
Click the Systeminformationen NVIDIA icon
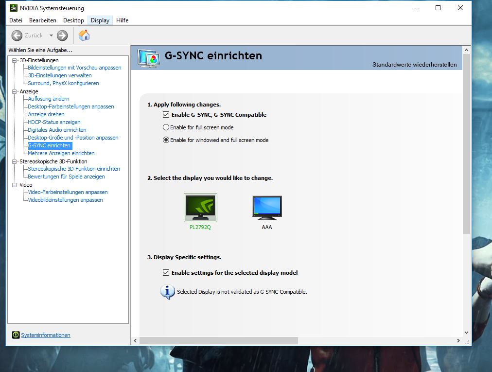(x=16, y=335)
